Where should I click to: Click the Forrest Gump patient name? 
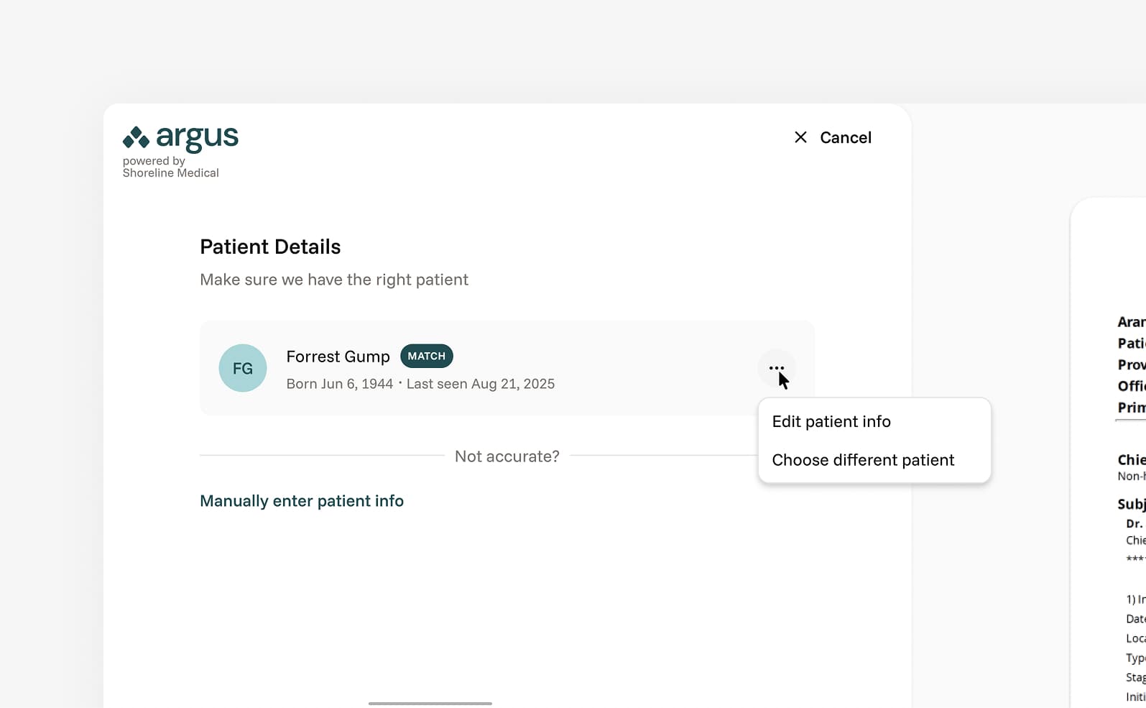(338, 357)
